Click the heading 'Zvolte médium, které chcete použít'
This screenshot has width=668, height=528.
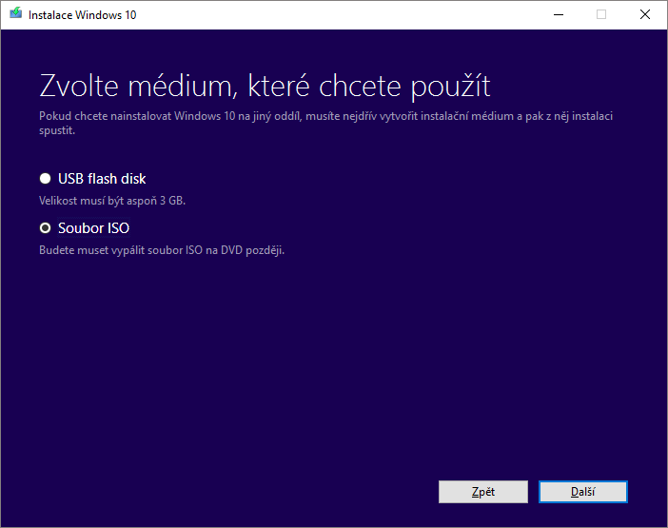265,87
